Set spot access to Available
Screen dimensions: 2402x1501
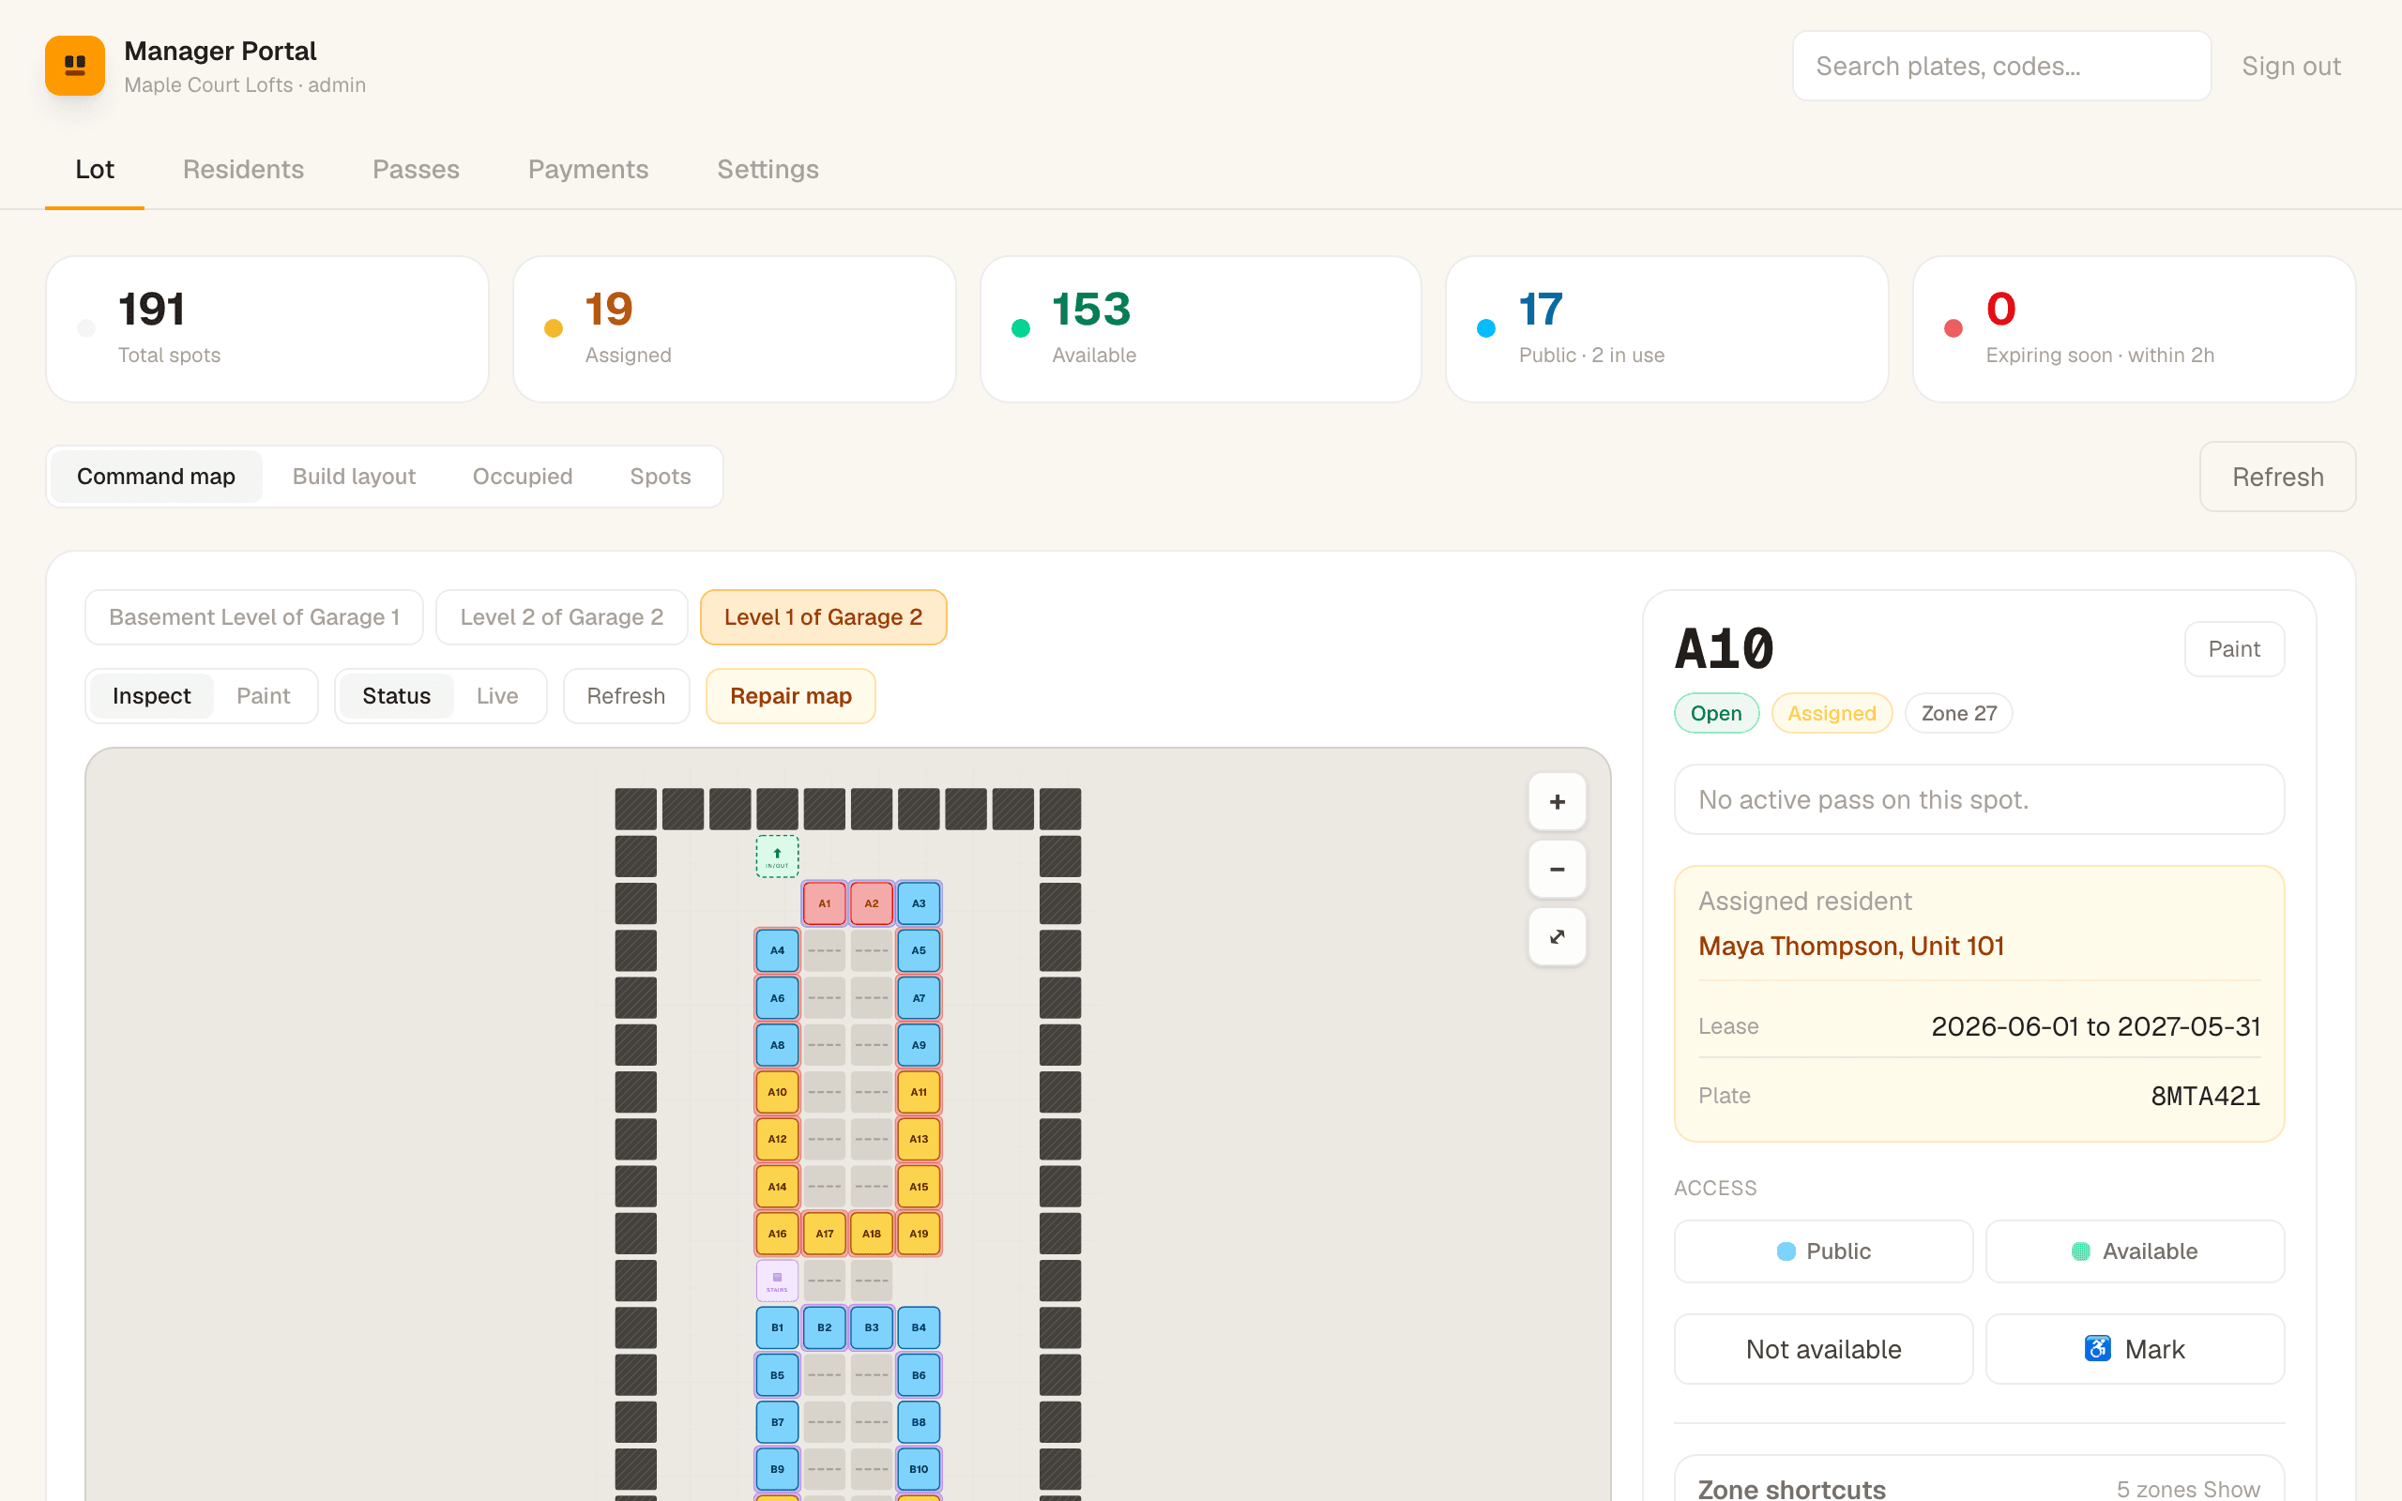pyautogui.click(x=2134, y=1251)
